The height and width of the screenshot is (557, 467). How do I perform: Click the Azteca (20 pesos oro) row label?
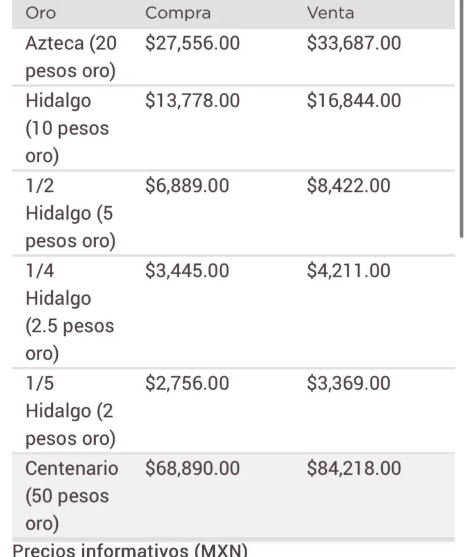point(70,57)
